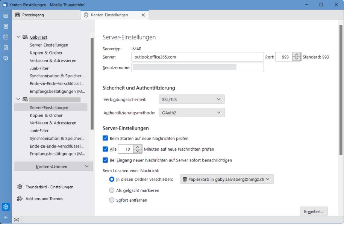Viewport: 344px width, 225px height.
Task: Collapse the spaces toolbar arrow icon
Action: [6, 217]
